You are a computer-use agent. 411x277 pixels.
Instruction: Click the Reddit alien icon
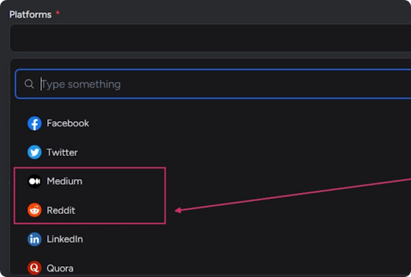coord(34,210)
